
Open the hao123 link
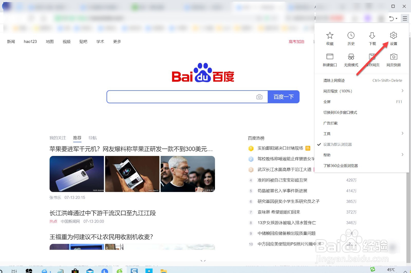click(30, 41)
